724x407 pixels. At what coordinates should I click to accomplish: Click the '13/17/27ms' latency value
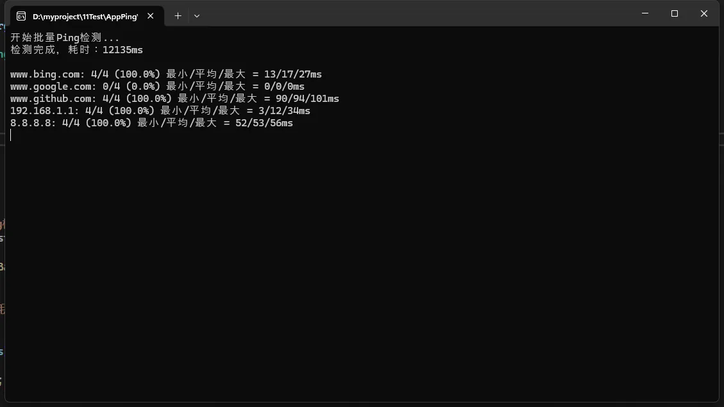pos(292,74)
